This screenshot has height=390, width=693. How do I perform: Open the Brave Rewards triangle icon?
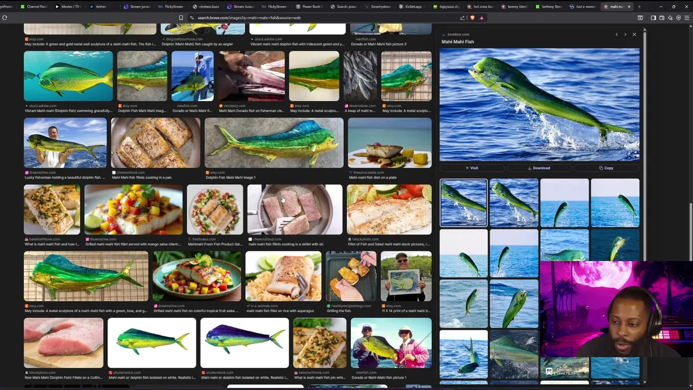(x=481, y=17)
